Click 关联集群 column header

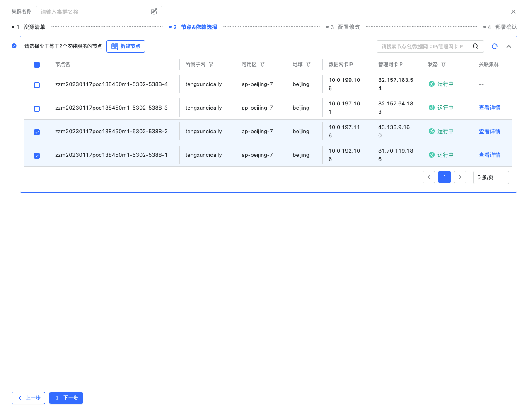click(489, 65)
